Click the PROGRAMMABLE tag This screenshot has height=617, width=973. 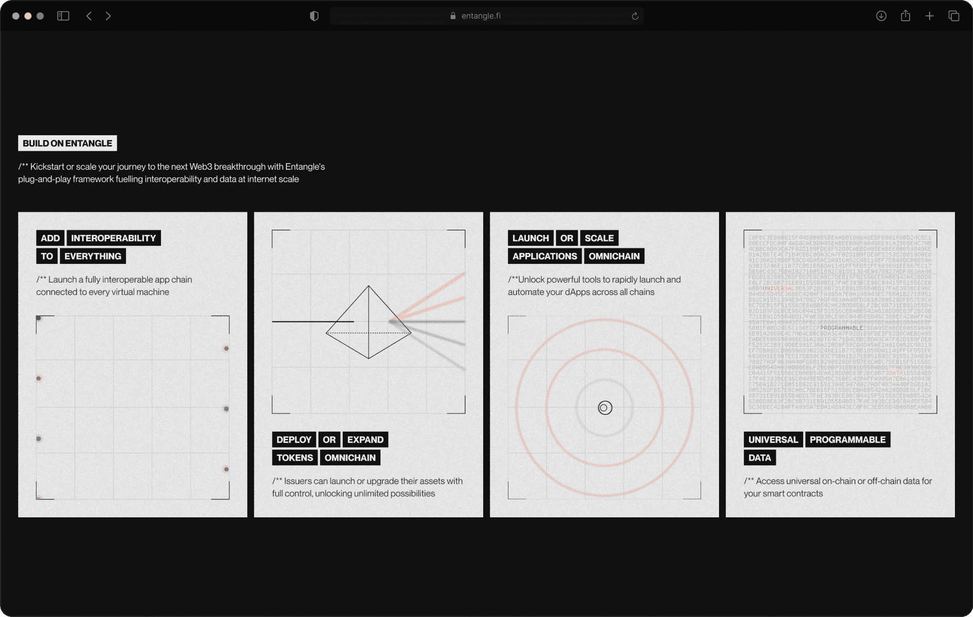848,439
